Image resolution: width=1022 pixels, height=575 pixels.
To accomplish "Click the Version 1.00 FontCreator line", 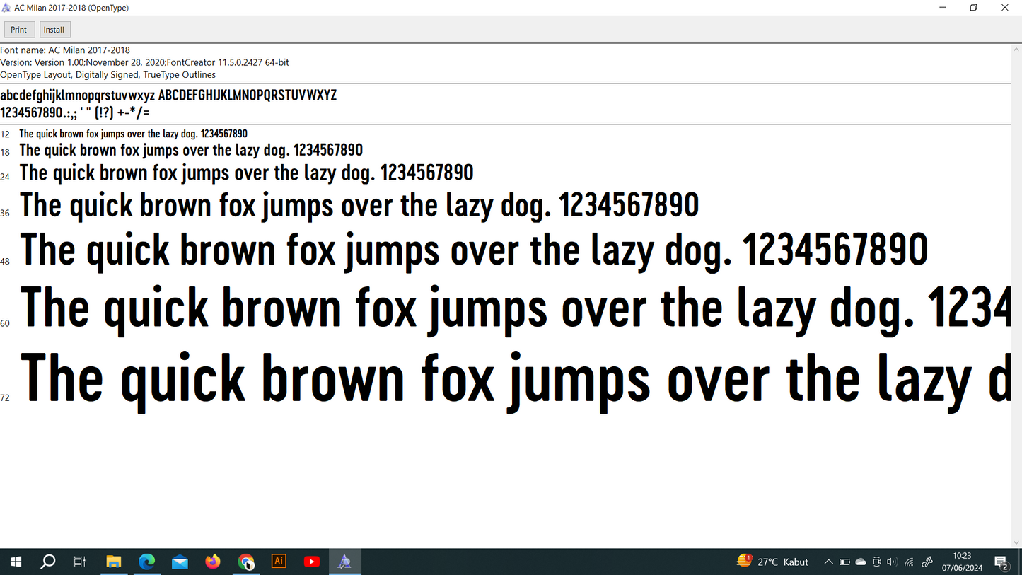I will coord(144,62).
